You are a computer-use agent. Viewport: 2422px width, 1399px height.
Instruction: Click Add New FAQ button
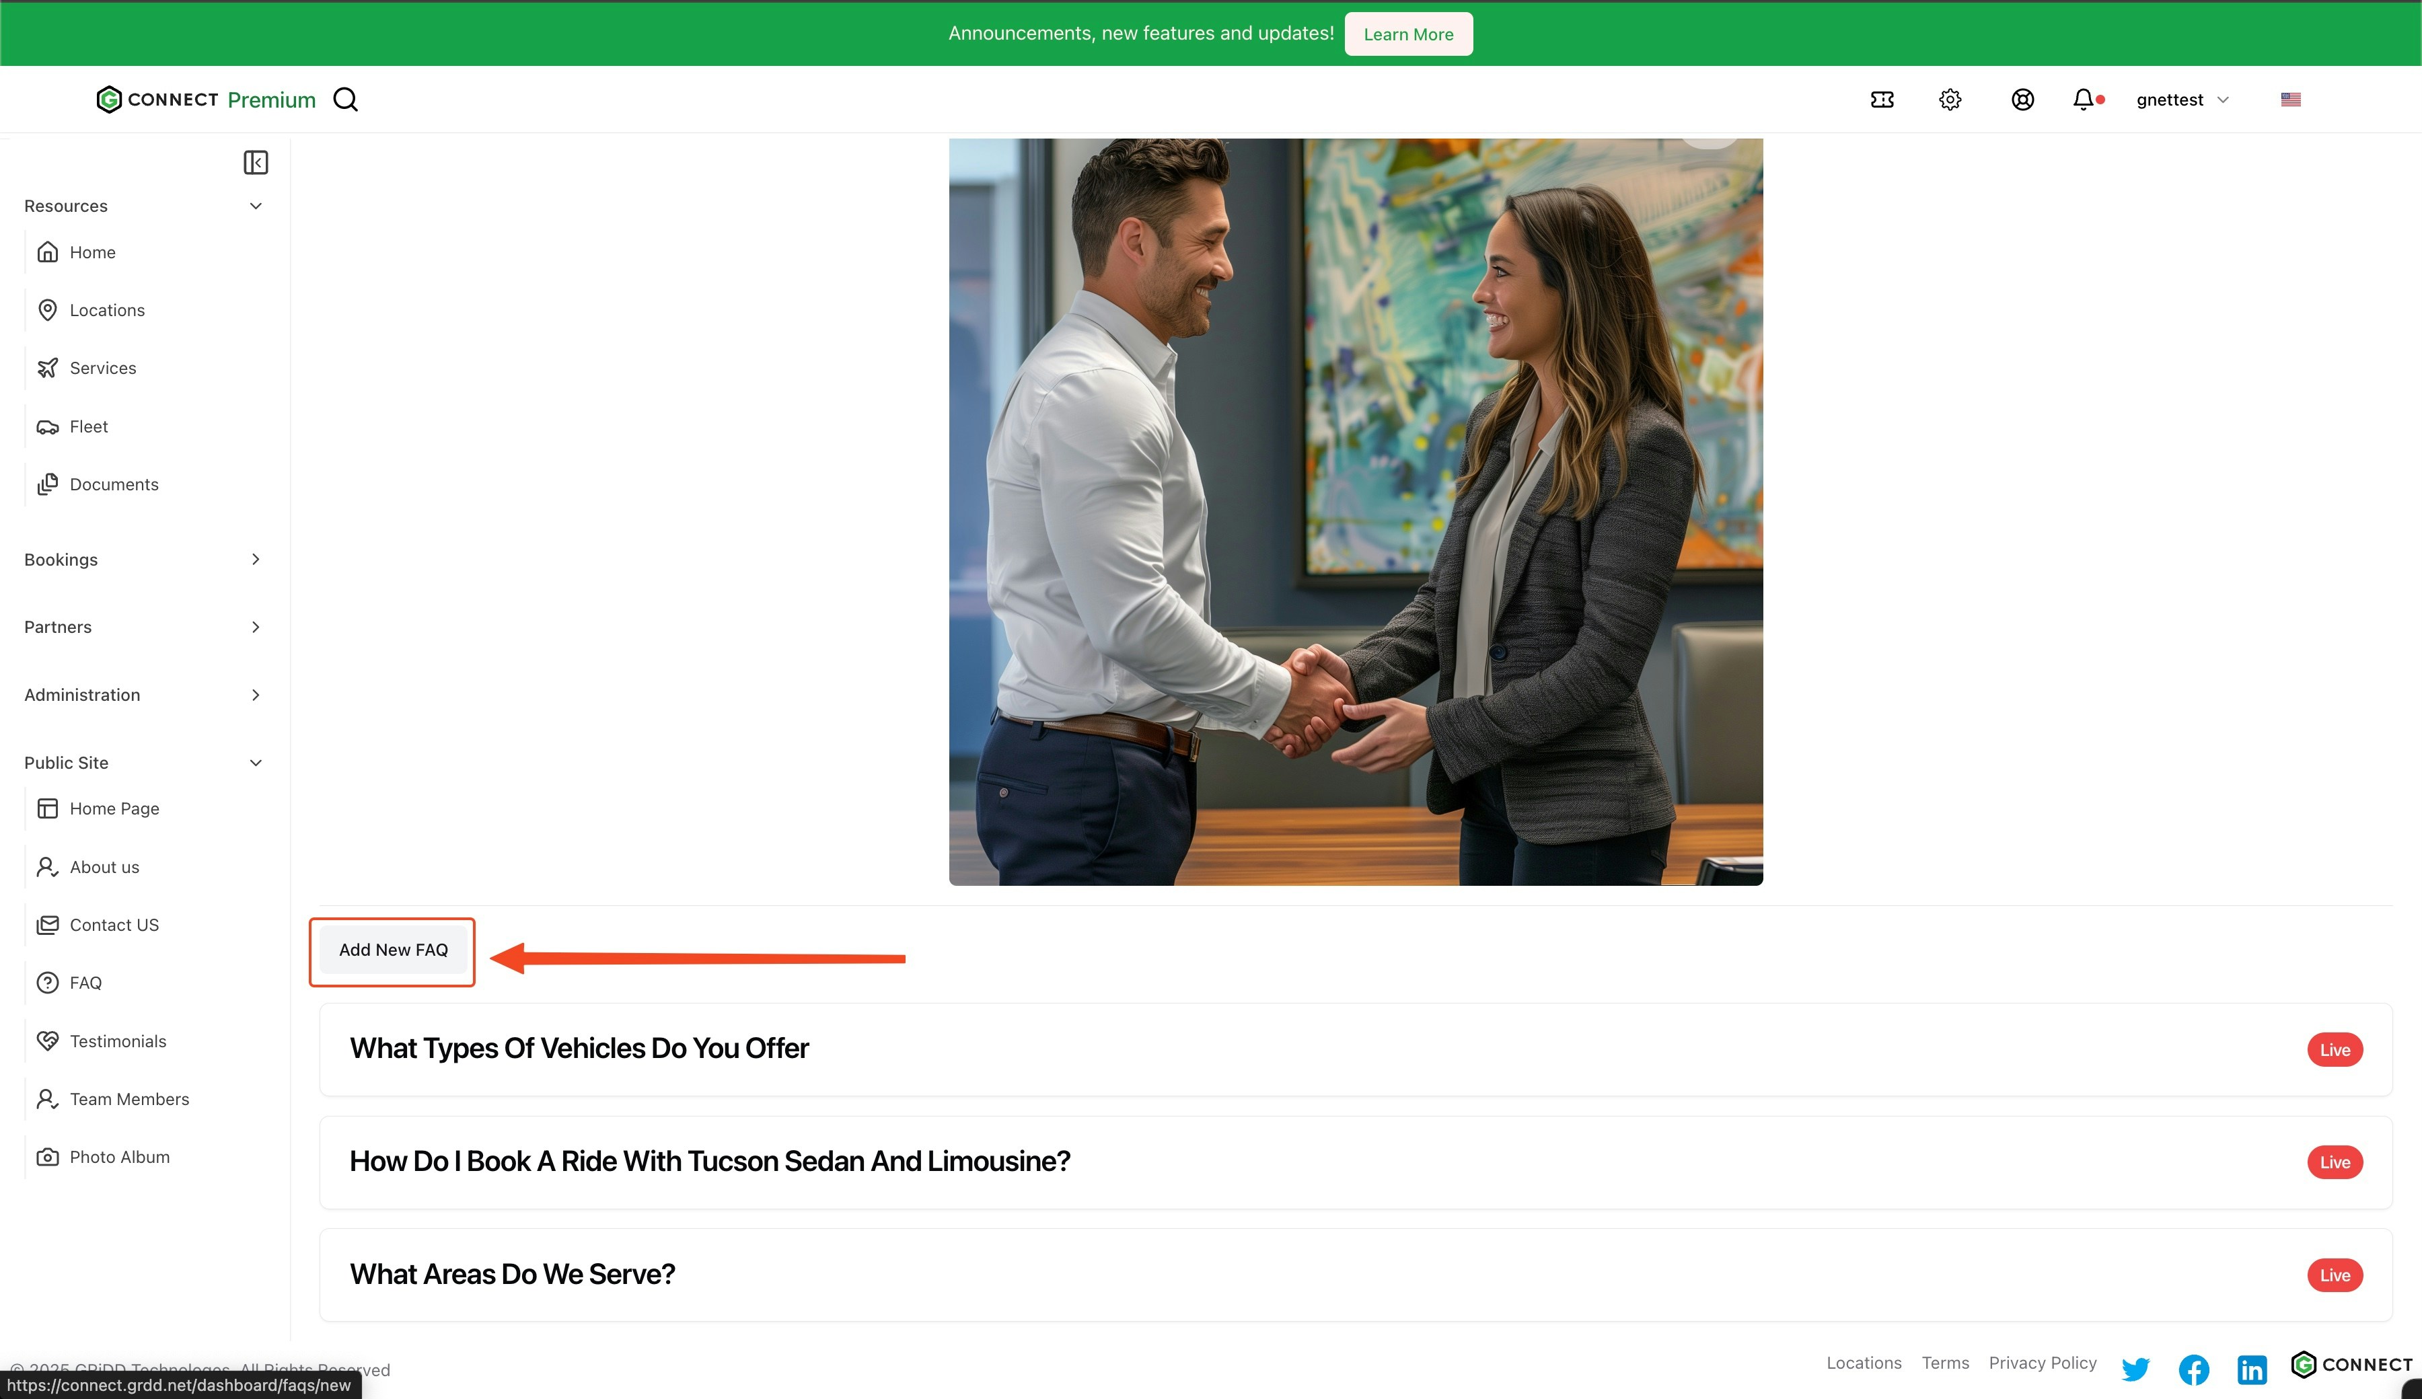tap(393, 950)
